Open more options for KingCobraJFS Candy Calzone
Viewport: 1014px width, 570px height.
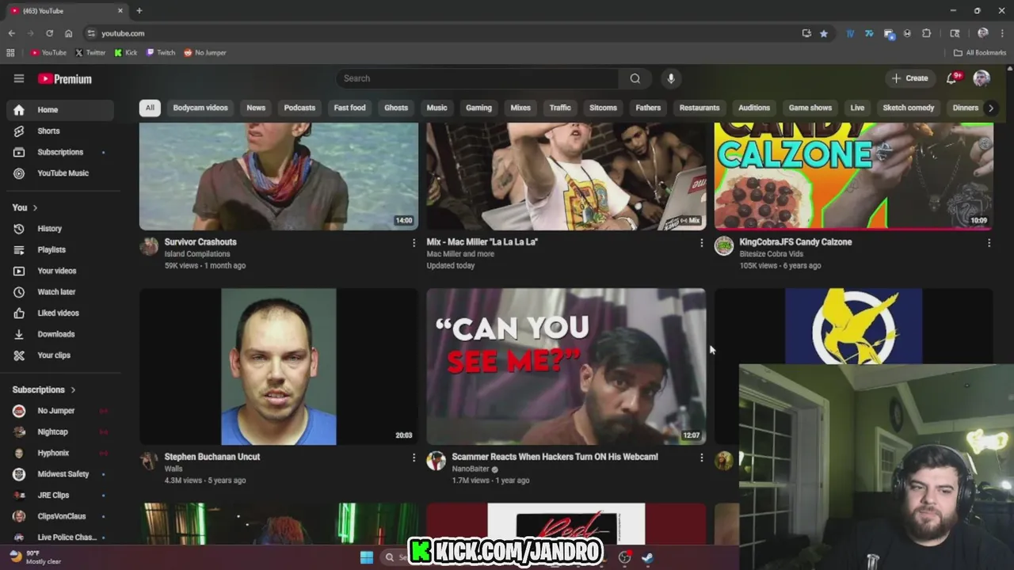point(989,243)
